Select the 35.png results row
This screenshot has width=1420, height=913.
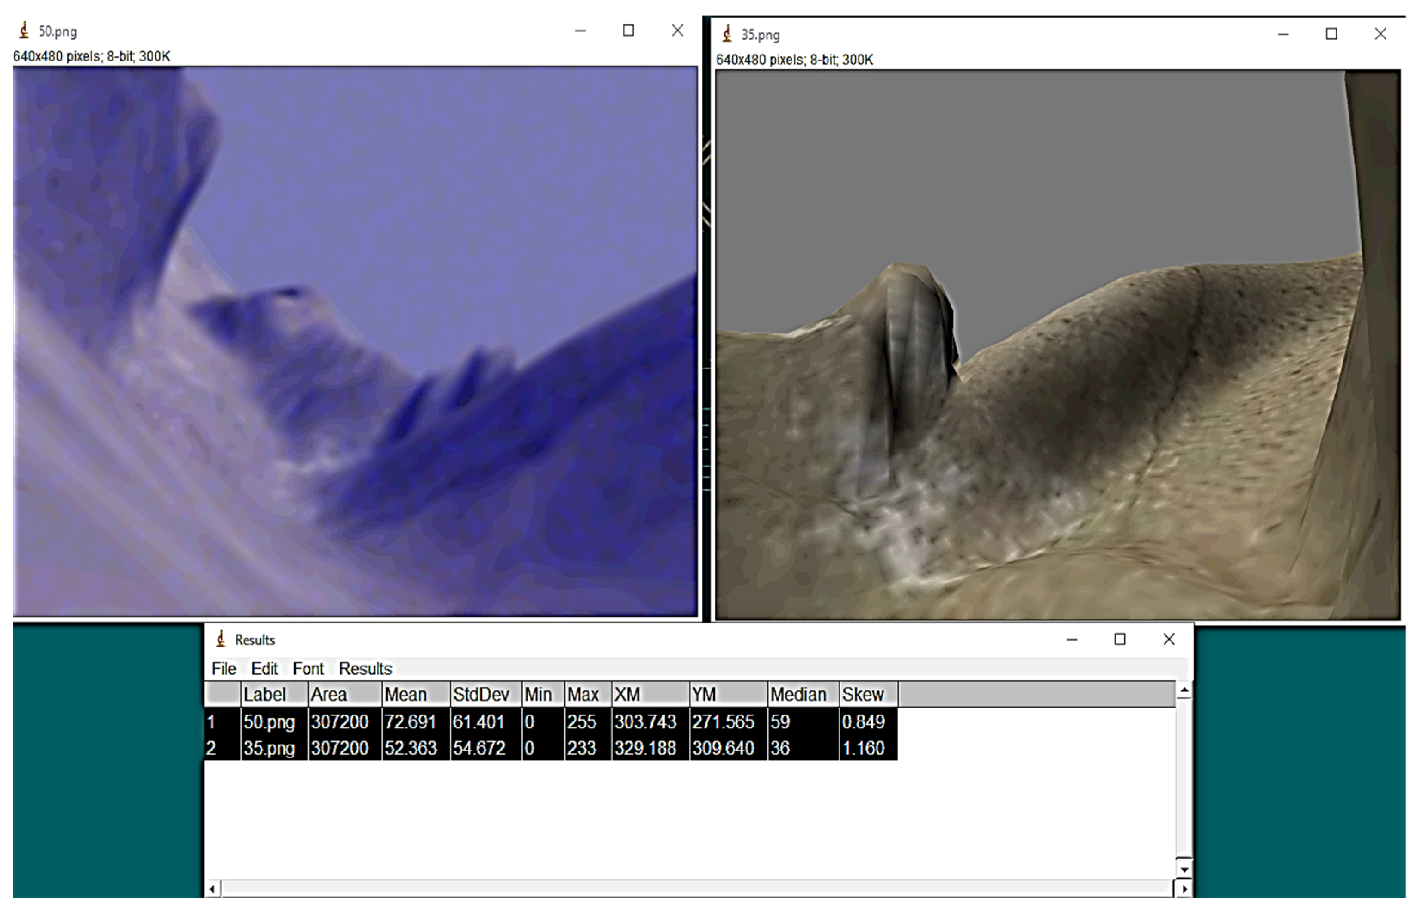(269, 748)
